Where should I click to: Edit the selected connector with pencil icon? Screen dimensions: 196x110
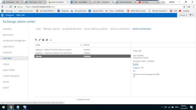(x=40, y=40)
